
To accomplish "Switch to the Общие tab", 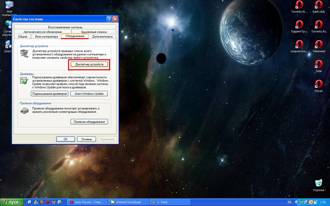I will click(x=23, y=37).
